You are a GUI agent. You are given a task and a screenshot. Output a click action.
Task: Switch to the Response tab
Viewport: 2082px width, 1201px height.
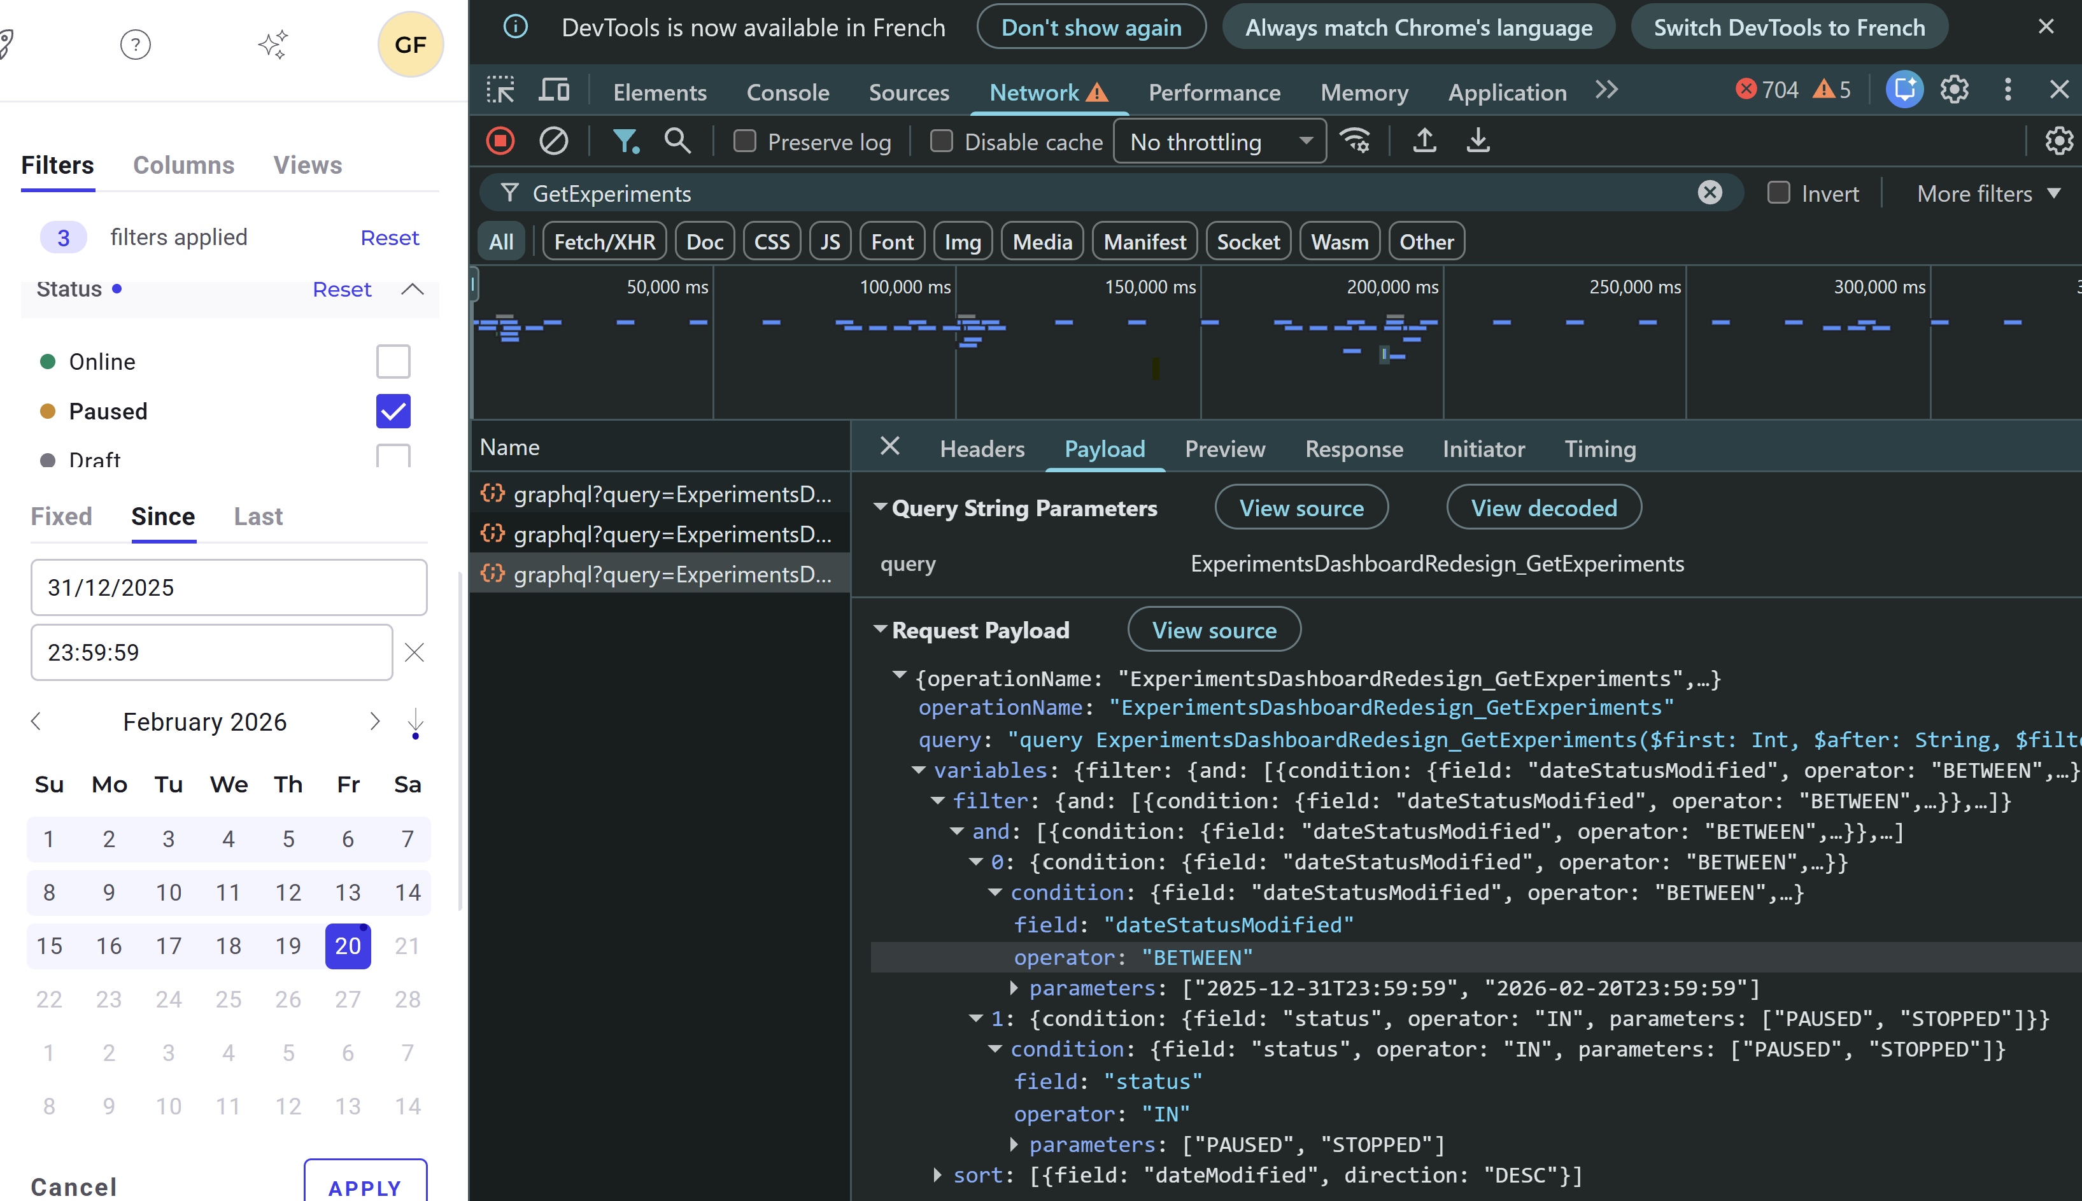pyautogui.click(x=1354, y=449)
